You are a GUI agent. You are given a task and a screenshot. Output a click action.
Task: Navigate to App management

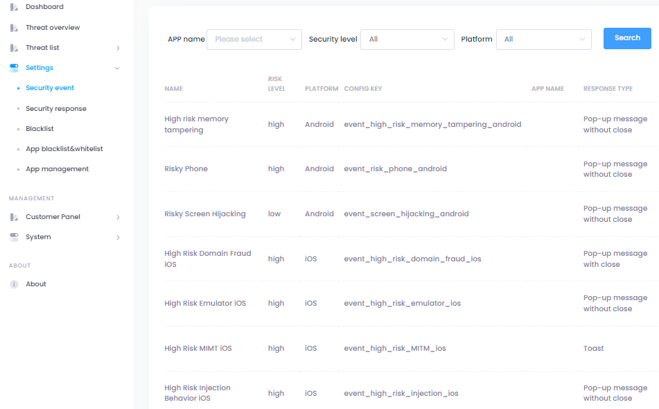tap(57, 169)
